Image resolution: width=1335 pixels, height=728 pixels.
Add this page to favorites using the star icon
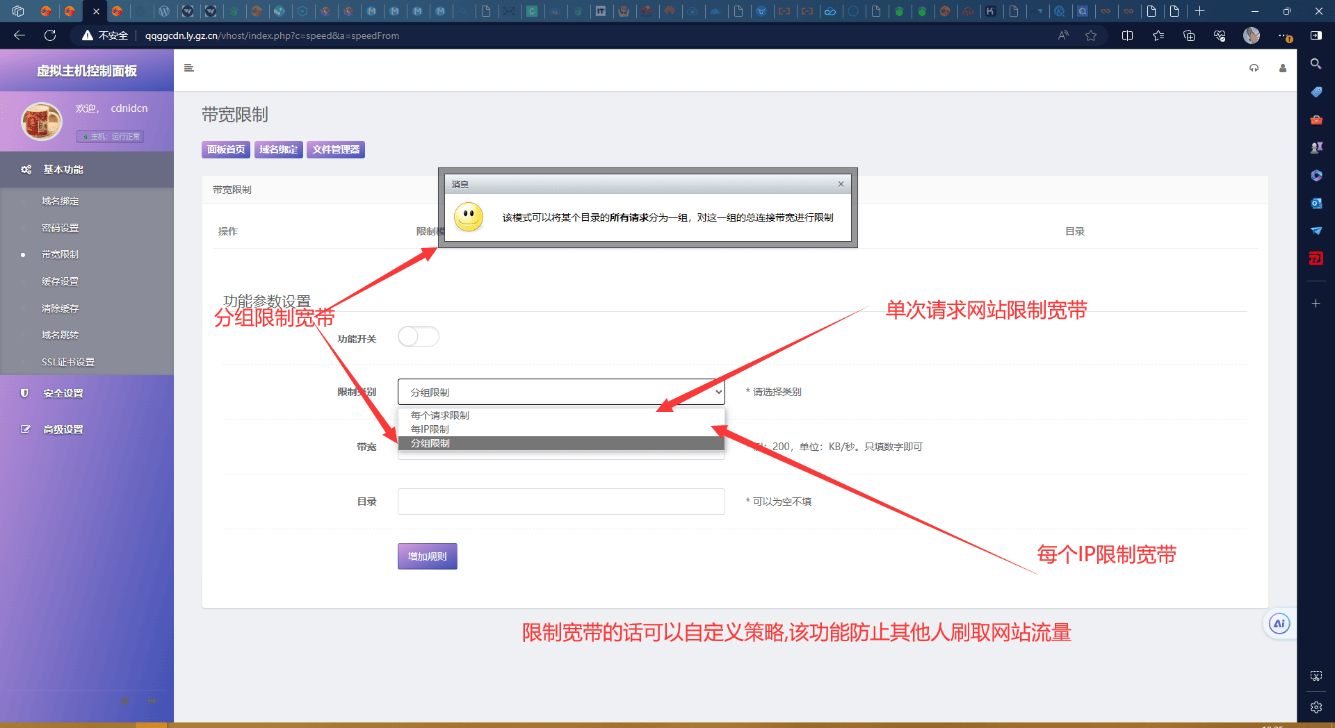pos(1090,35)
